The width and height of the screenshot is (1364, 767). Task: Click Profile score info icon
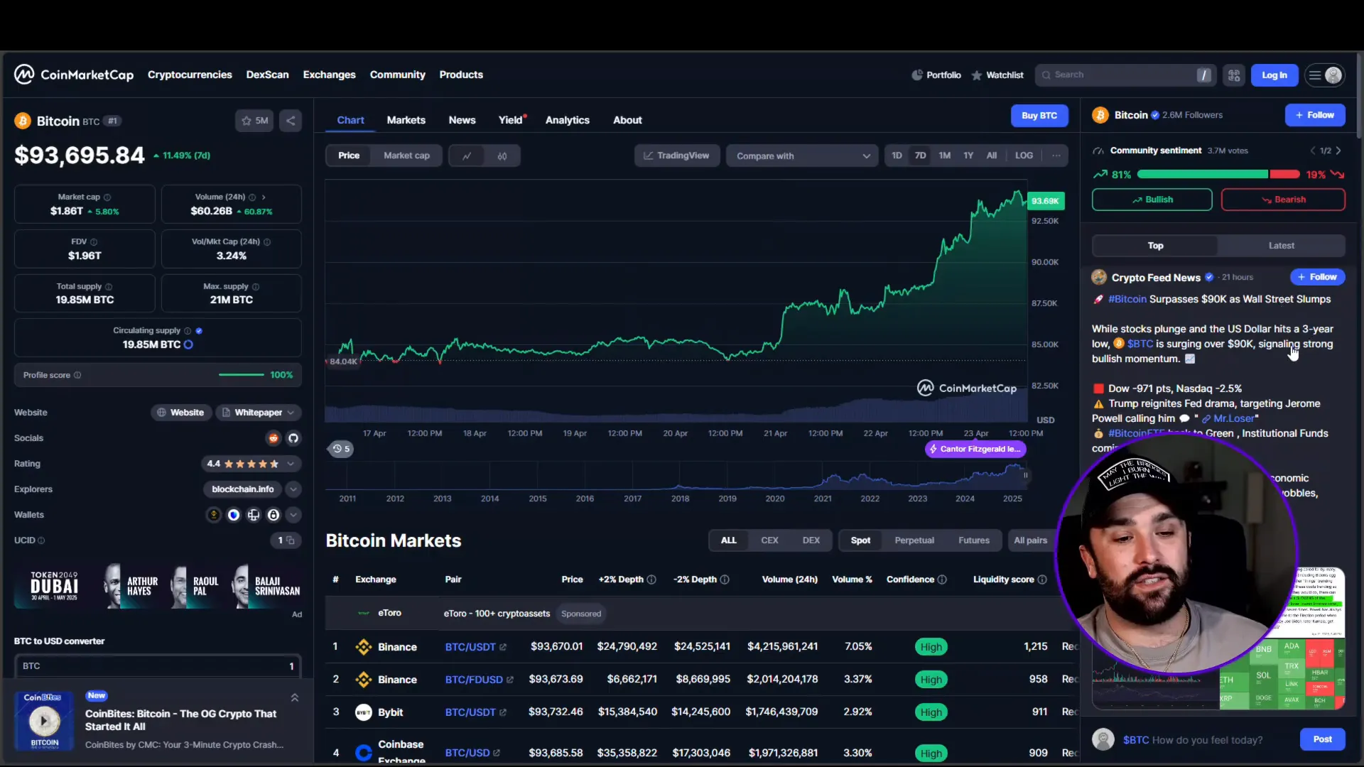click(77, 375)
